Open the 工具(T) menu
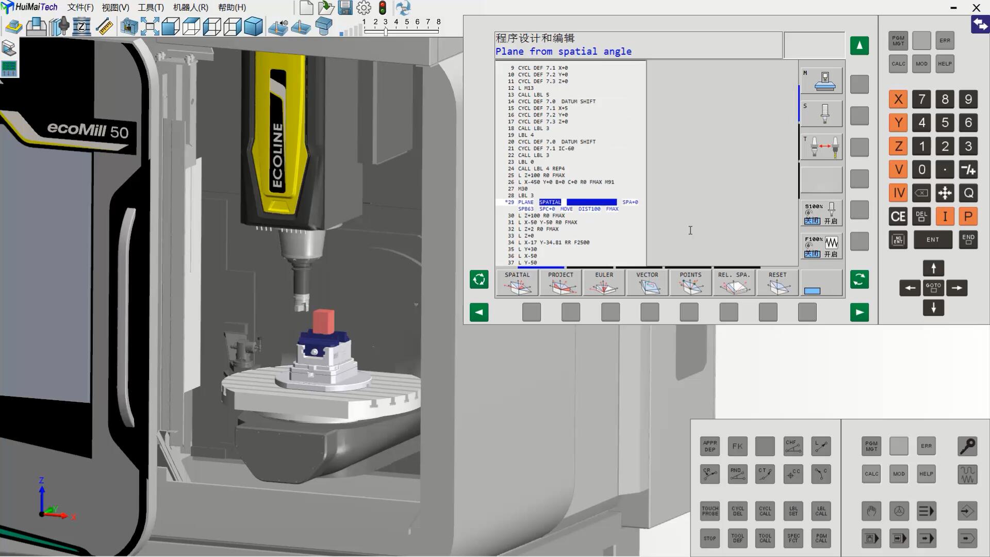990x557 pixels. [151, 7]
